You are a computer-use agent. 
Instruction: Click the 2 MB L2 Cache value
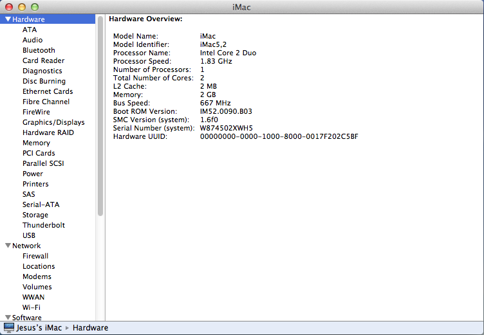click(209, 86)
